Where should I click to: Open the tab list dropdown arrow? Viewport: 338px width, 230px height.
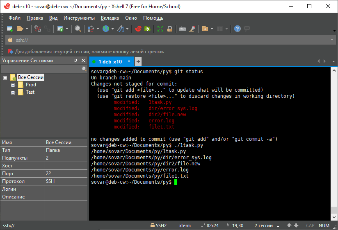[x=333, y=62]
